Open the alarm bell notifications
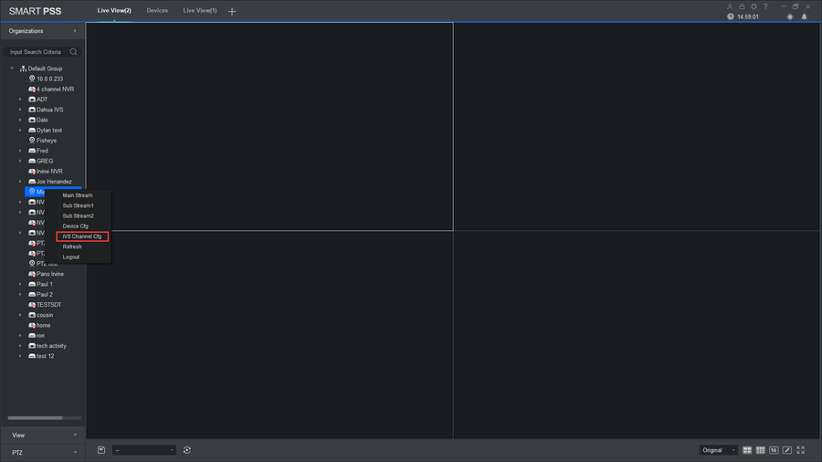 (804, 16)
